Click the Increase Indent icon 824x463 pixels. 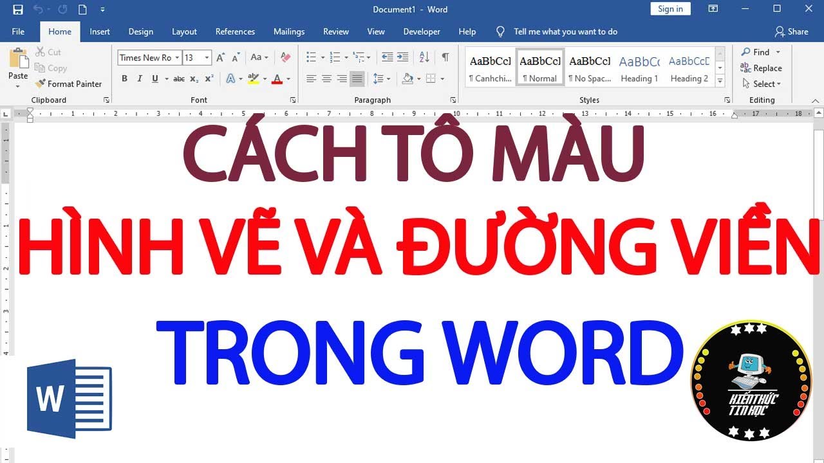pyautogui.click(x=402, y=57)
